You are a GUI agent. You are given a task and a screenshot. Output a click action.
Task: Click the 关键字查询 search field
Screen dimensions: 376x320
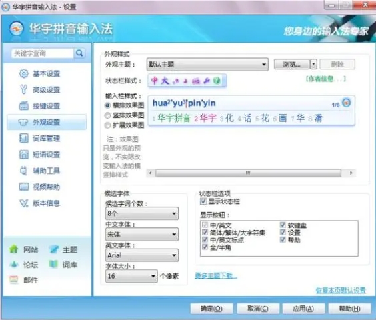coord(43,53)
